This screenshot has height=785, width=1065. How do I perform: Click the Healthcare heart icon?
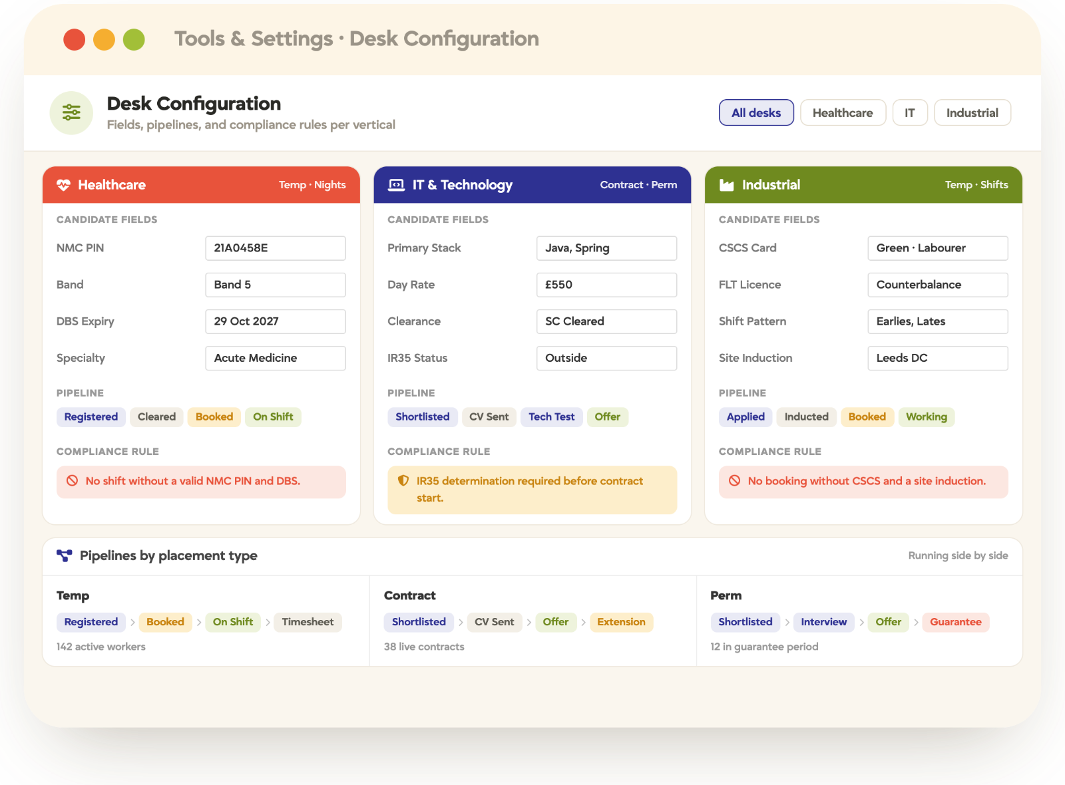(63, 185)
